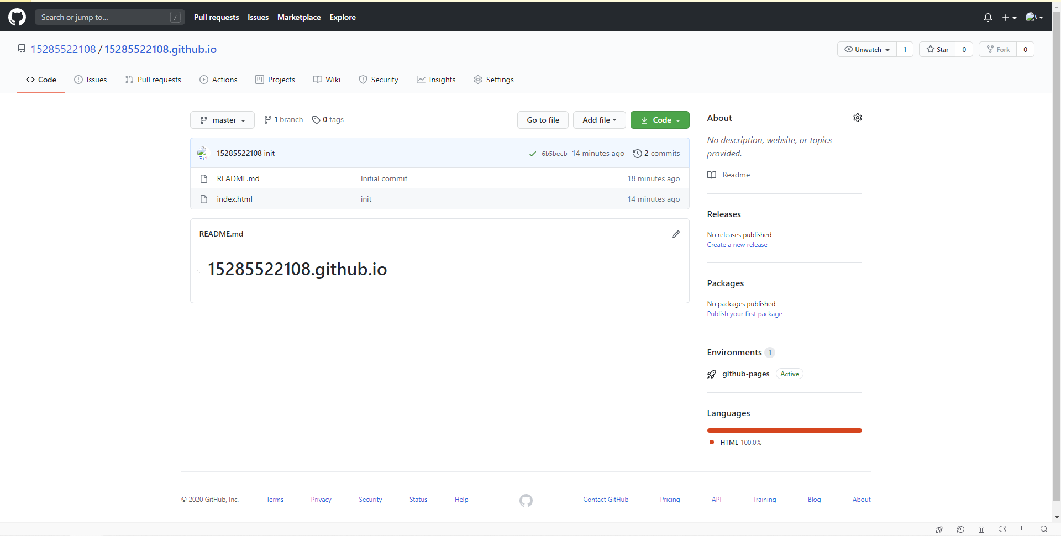Open Issues in the top navigation

pyautogui.click(x=258, y=17)
